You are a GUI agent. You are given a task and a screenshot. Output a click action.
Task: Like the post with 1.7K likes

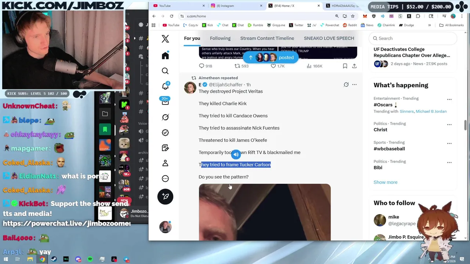click(278, 66)
